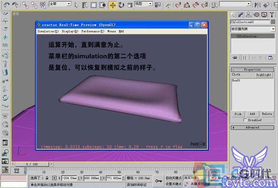Viewport: 278px width, 188px height.
Task: Toggle the Auto Key (自动关键点) button
Action: pos(174,178)
